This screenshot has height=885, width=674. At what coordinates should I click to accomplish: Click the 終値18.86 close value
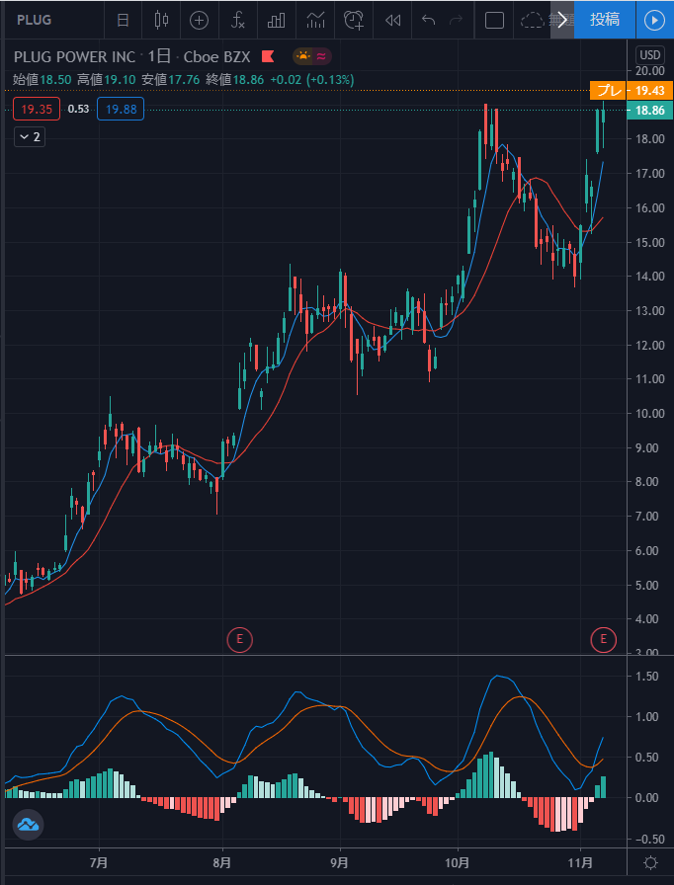[235, 80]
